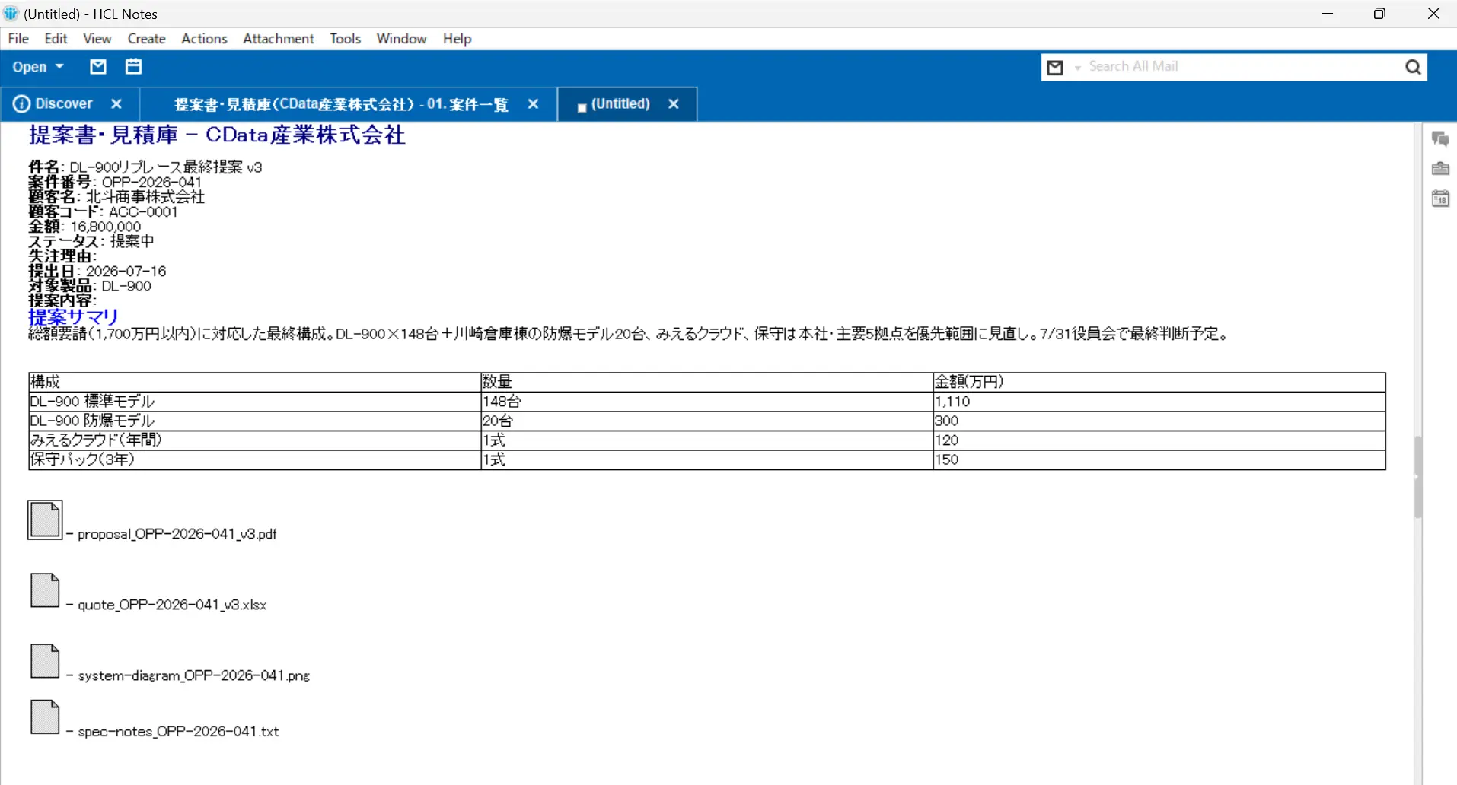Click the 金額 16,800,000 line
Viewport: 1457px width, 785px height.
pos(84,227)
